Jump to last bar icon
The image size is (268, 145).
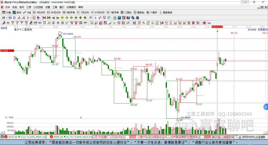pyautogui.click(x=49, y=18)
